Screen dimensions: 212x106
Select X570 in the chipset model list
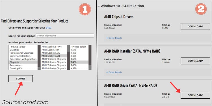79,50
